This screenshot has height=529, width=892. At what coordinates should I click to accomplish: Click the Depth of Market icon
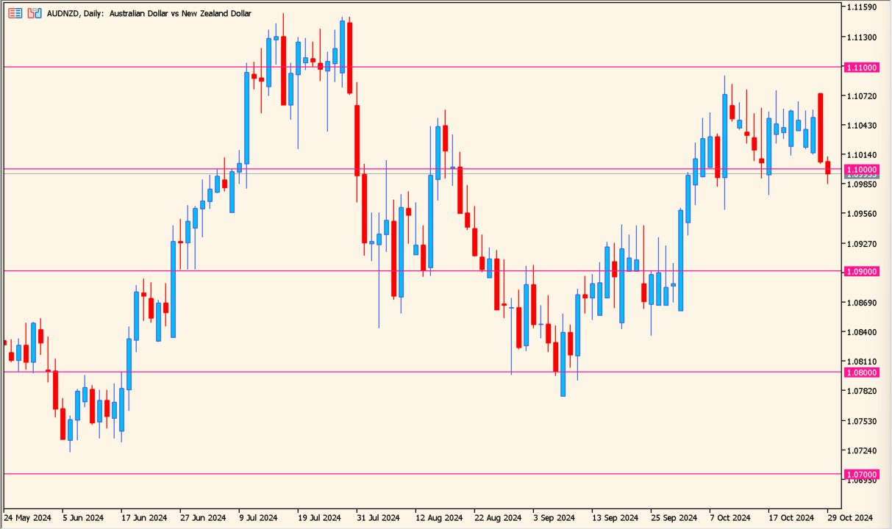34,13
